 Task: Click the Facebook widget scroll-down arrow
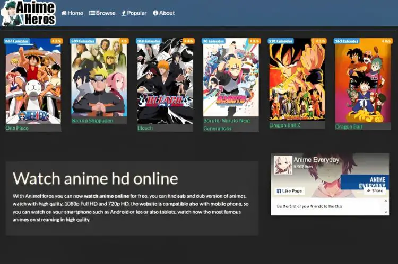tap(386, 212)
